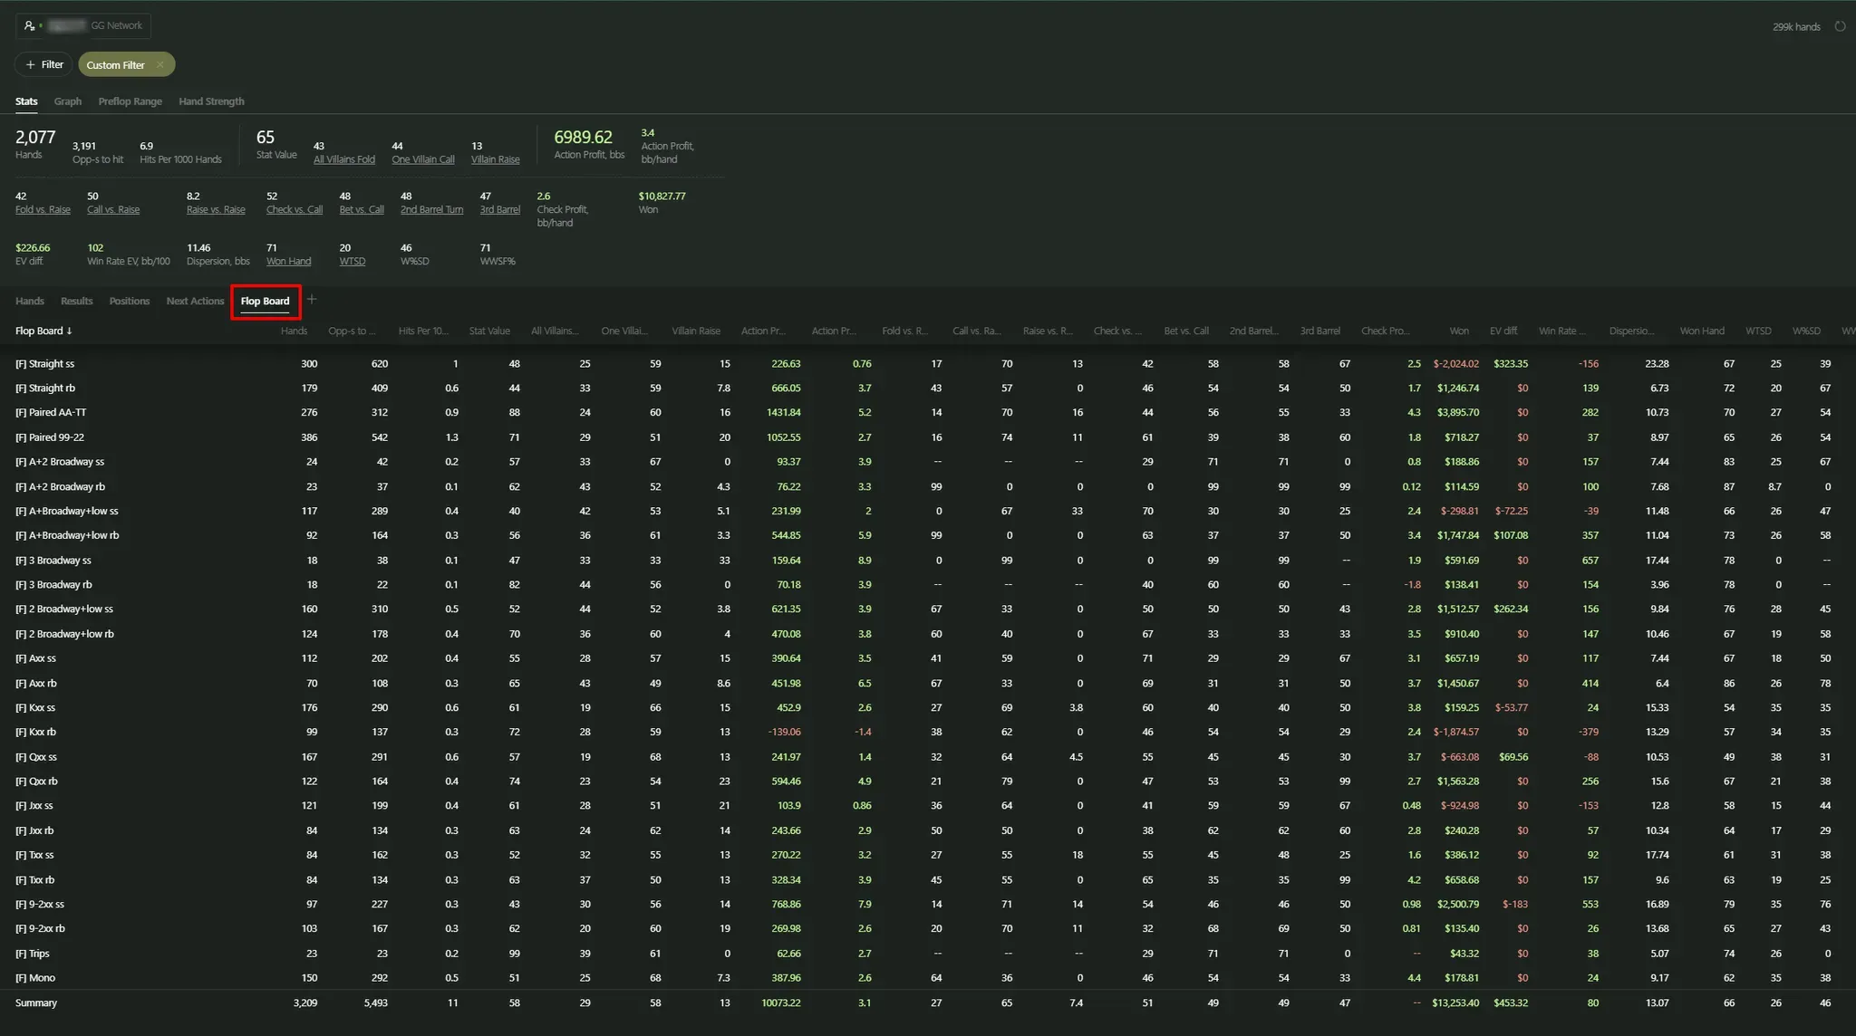Sort table by the Won column header
Viewport: 1856px width, 1036px height.
pyautogui.click(x=1458, y=331)
